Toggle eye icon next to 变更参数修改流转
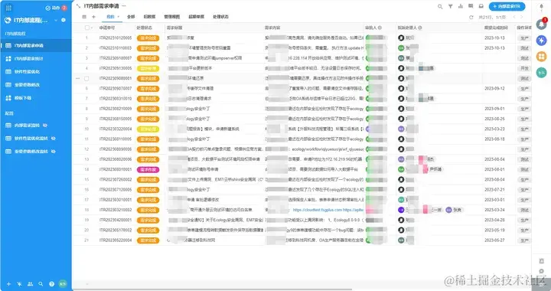The width and height of the screenshot is (551, 291). (x=53, y=152)
